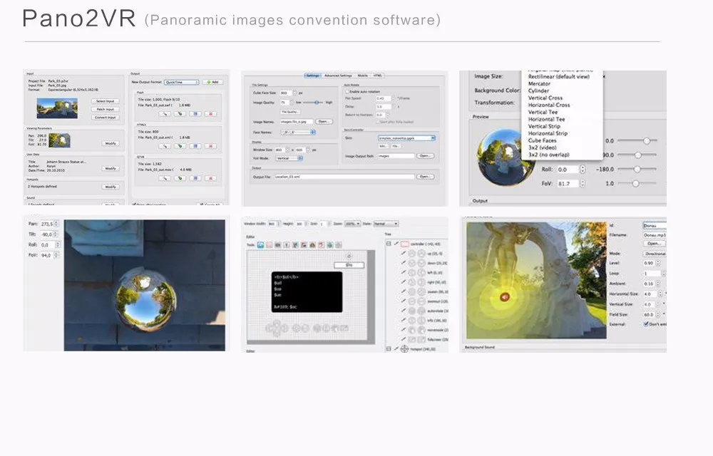Click the Select Input button

click(x=106, y=101)
